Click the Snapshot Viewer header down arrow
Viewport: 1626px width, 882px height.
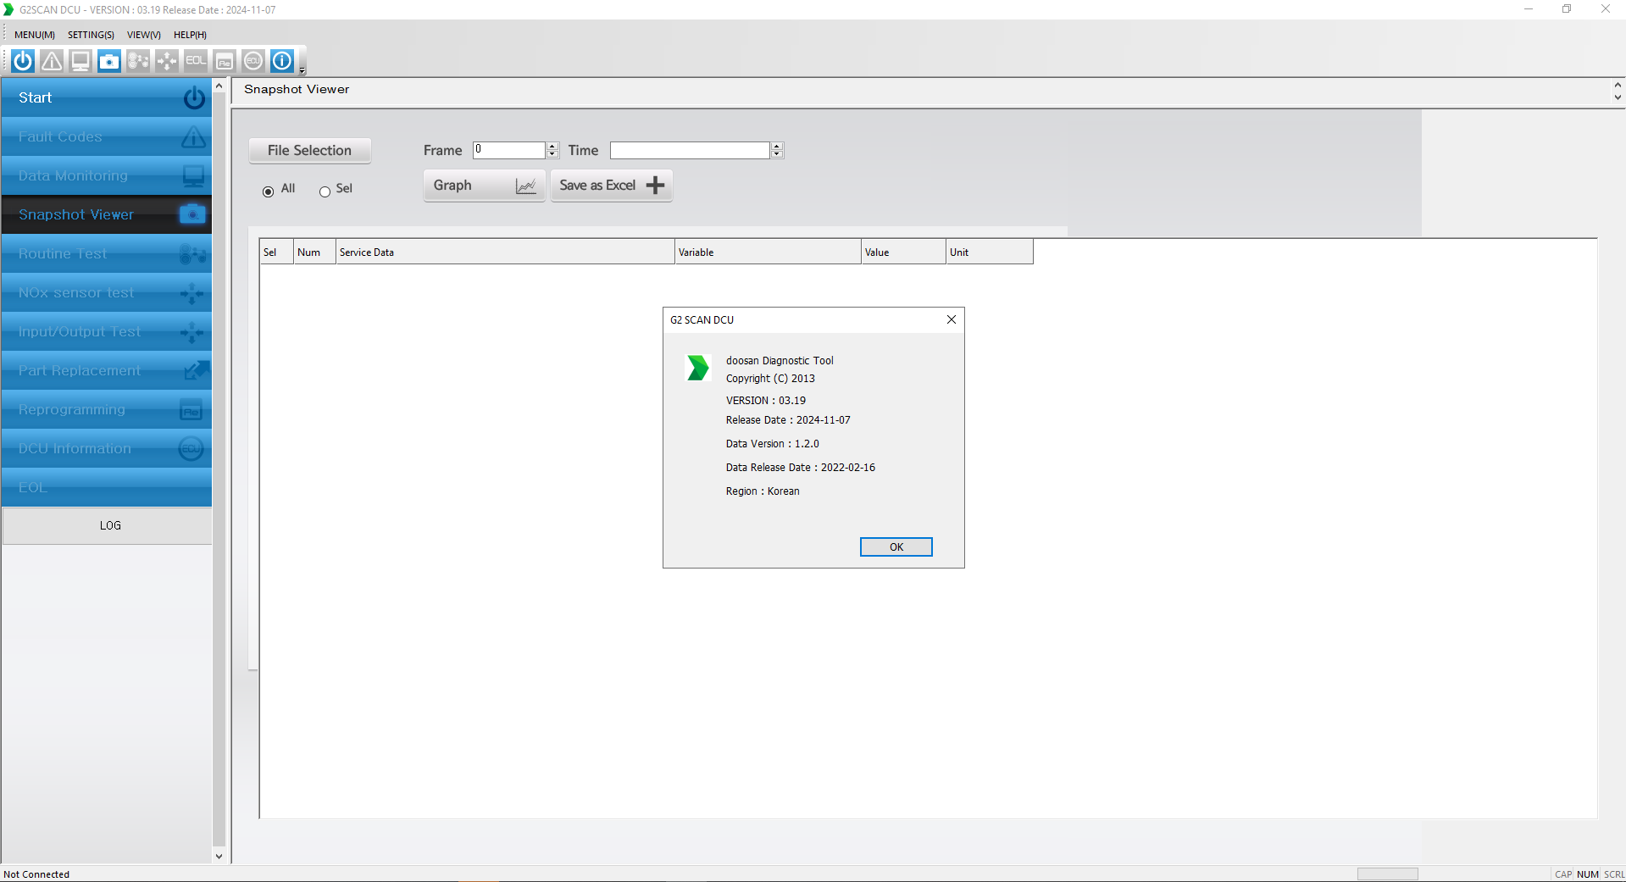1618,97
